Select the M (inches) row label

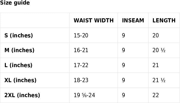(x=19, y=50)
